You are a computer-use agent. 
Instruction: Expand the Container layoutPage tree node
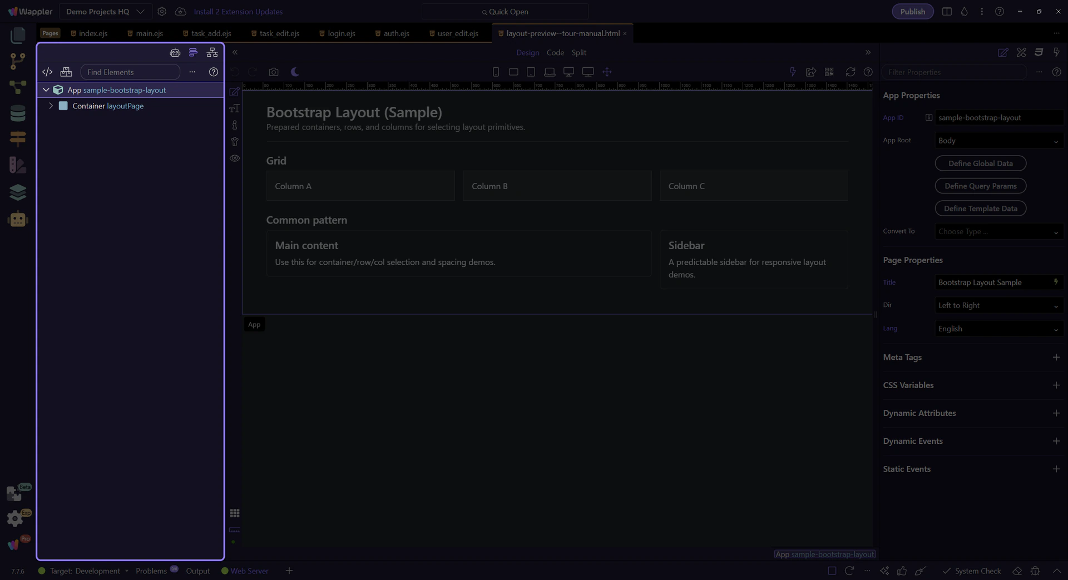point(51,106)
